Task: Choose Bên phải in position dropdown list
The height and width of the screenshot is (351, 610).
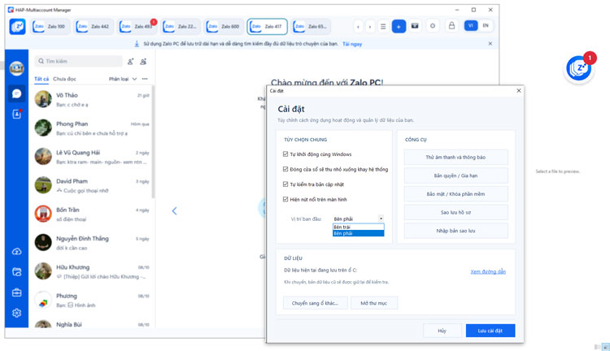Action: 359,233
